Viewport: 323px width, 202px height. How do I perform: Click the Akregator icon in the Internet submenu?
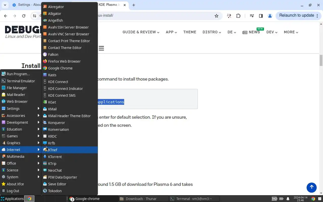(x=45, y=7)
